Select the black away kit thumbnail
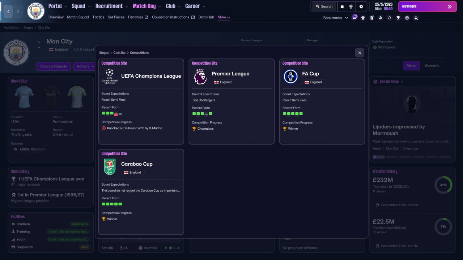 tap(50, 97)
